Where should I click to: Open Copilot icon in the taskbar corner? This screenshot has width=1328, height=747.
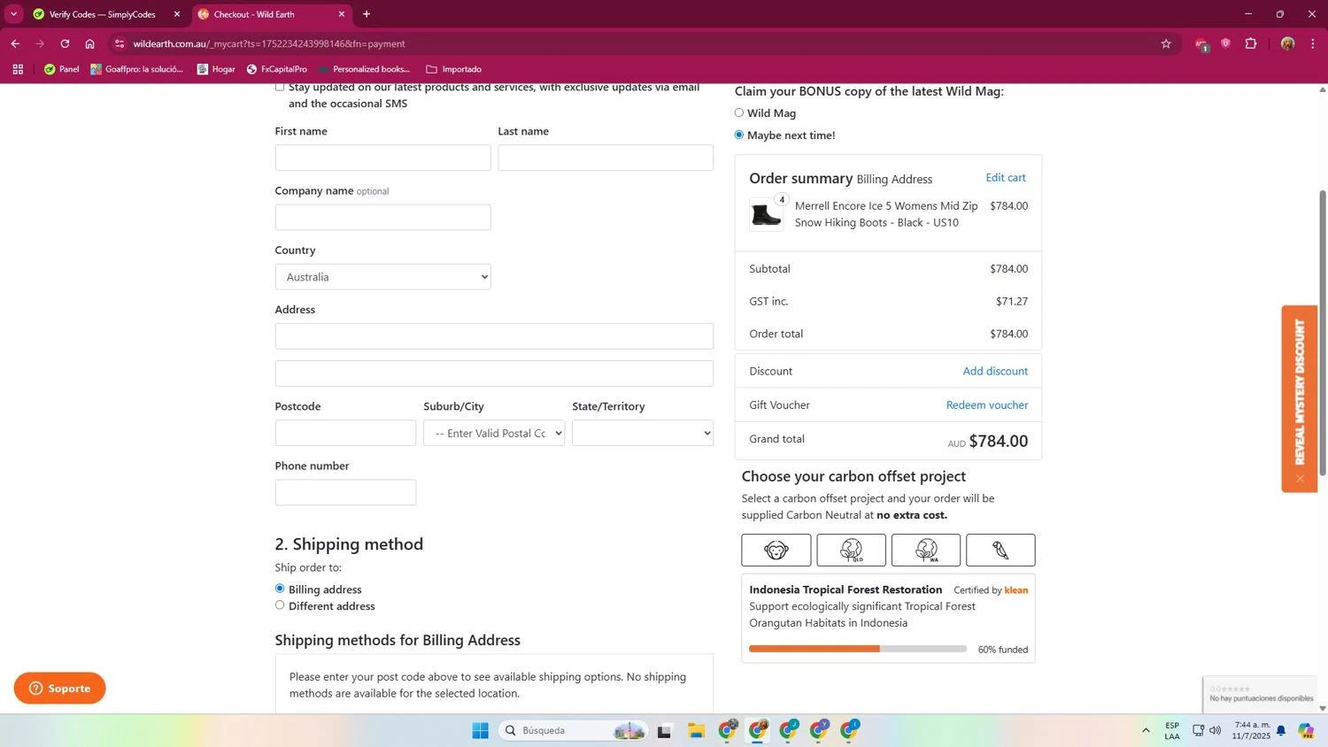pos(1306,730)
